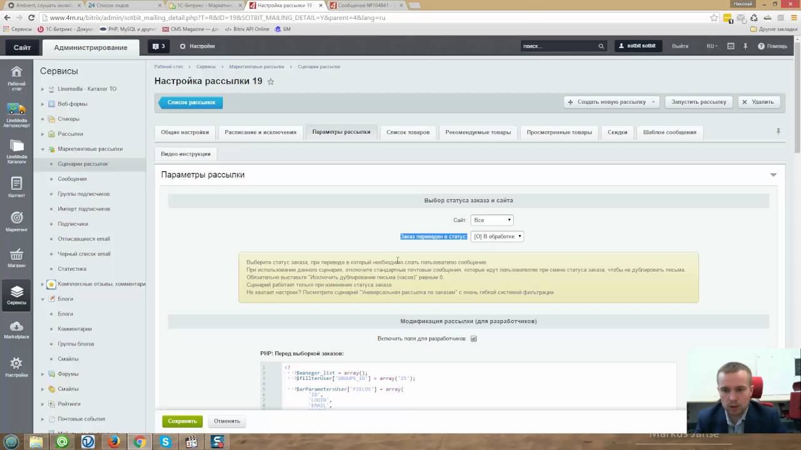Open Видео-инструкции tab

185,154
